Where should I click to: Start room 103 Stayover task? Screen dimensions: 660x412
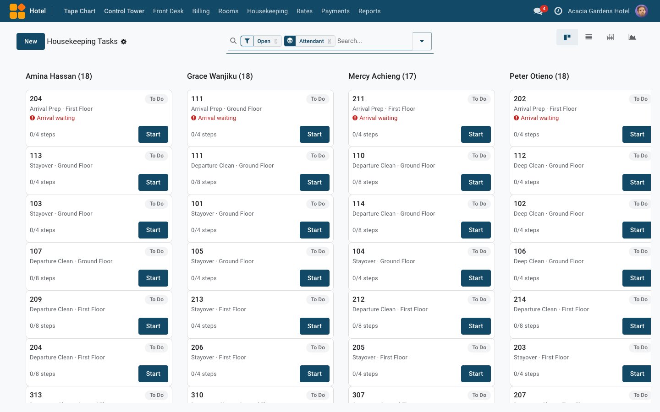(153, 230)
